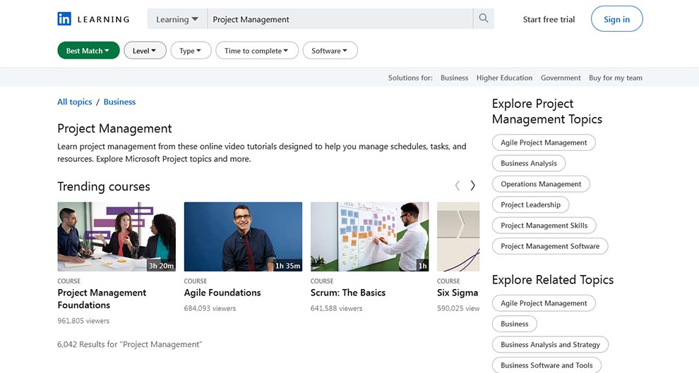699x373 pixels.
Task: Go to previous trending courses
Action: click(457, 185)
